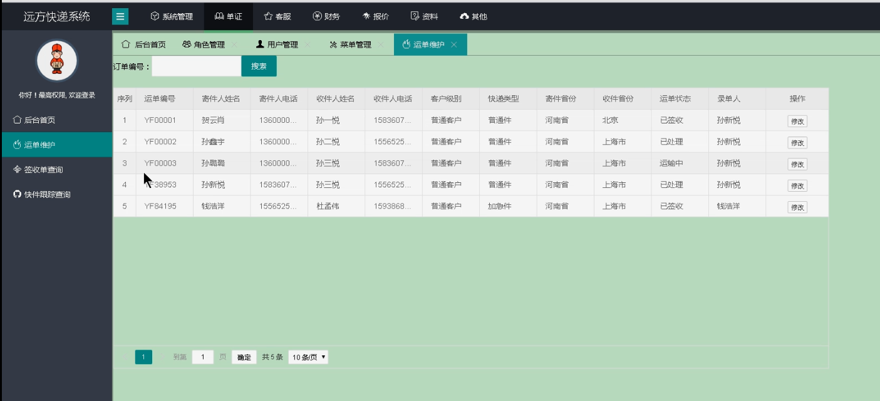Click 修改 for waybill YF00003
Image resolution: width=880 pixels, height=401 pixels.
click(x=797, y=164)
